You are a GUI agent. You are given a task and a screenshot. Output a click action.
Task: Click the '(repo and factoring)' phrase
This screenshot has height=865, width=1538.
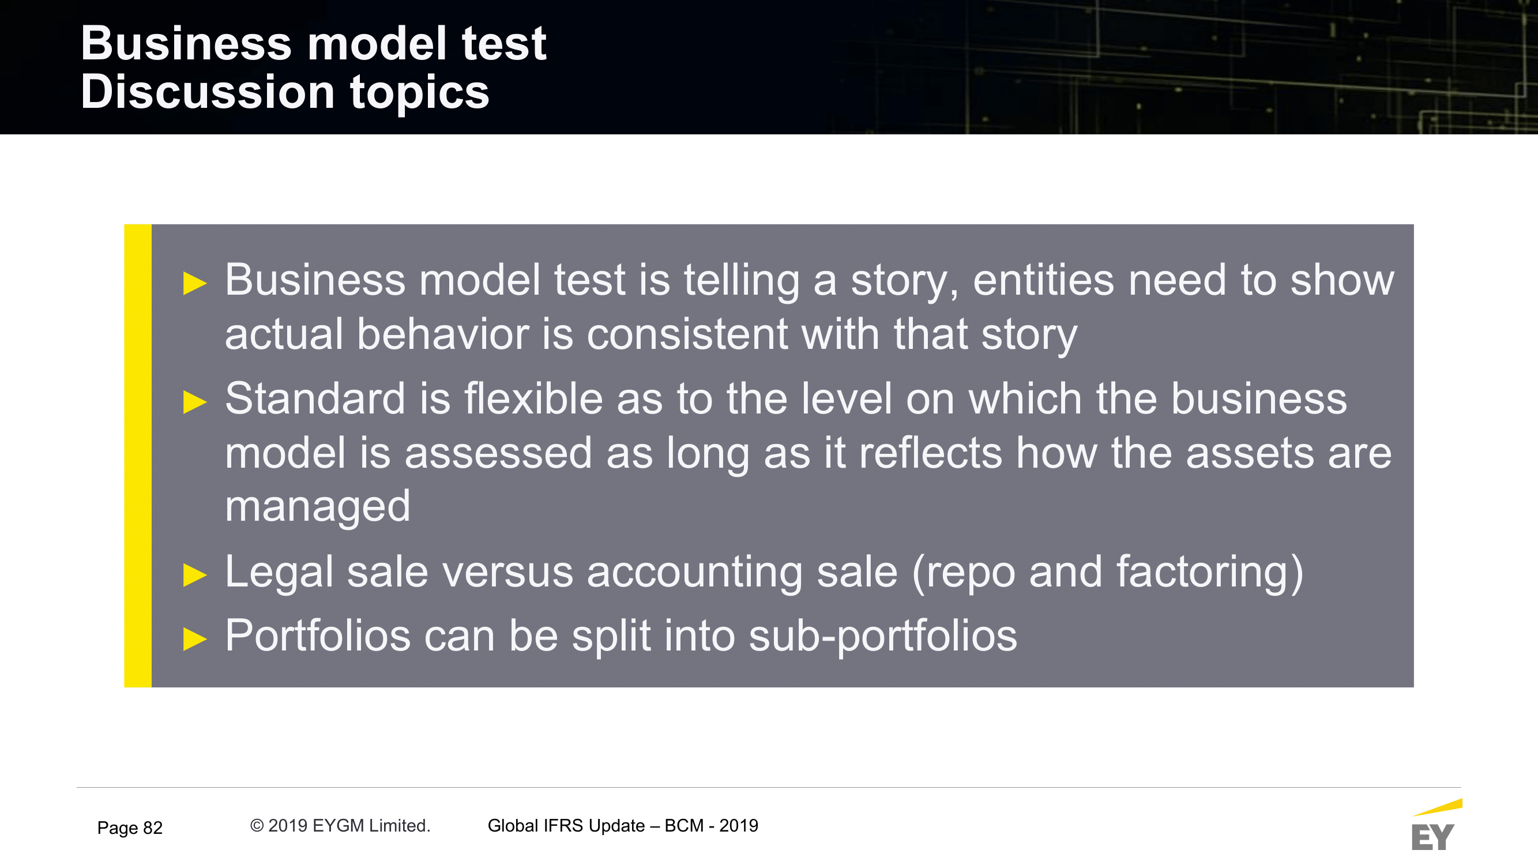pos(1108,573)
